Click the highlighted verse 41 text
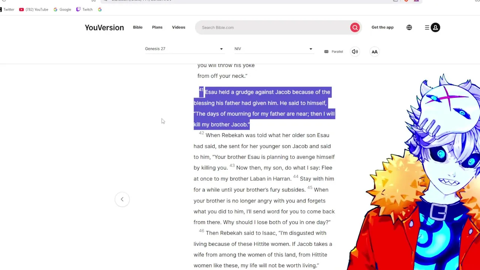The height and width of the screenshot is (270, 480). coord(264,108)
